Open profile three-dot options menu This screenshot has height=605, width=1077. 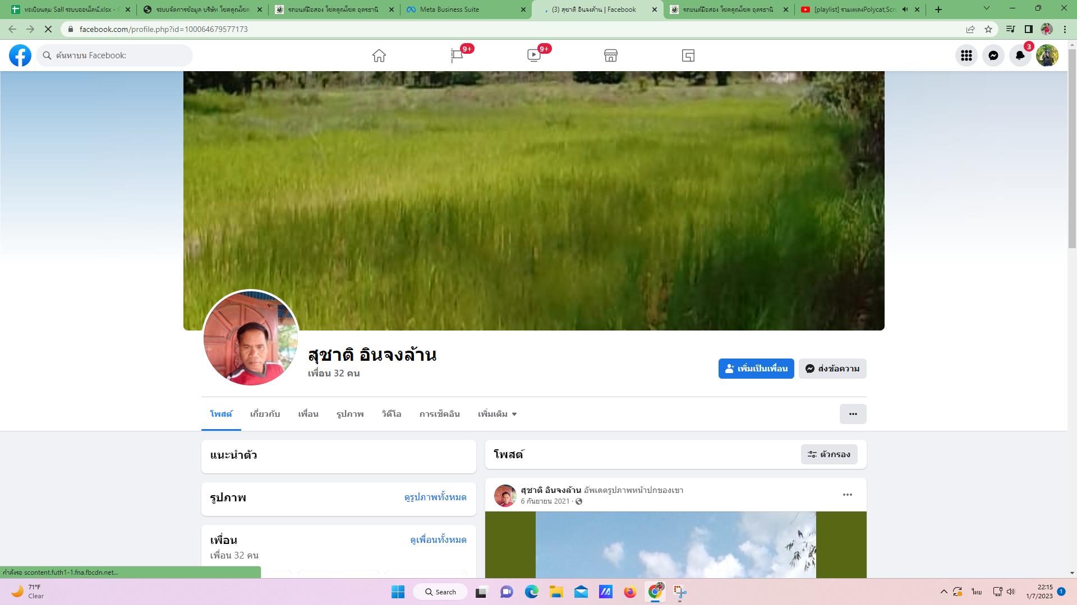(x=853, y=414)
